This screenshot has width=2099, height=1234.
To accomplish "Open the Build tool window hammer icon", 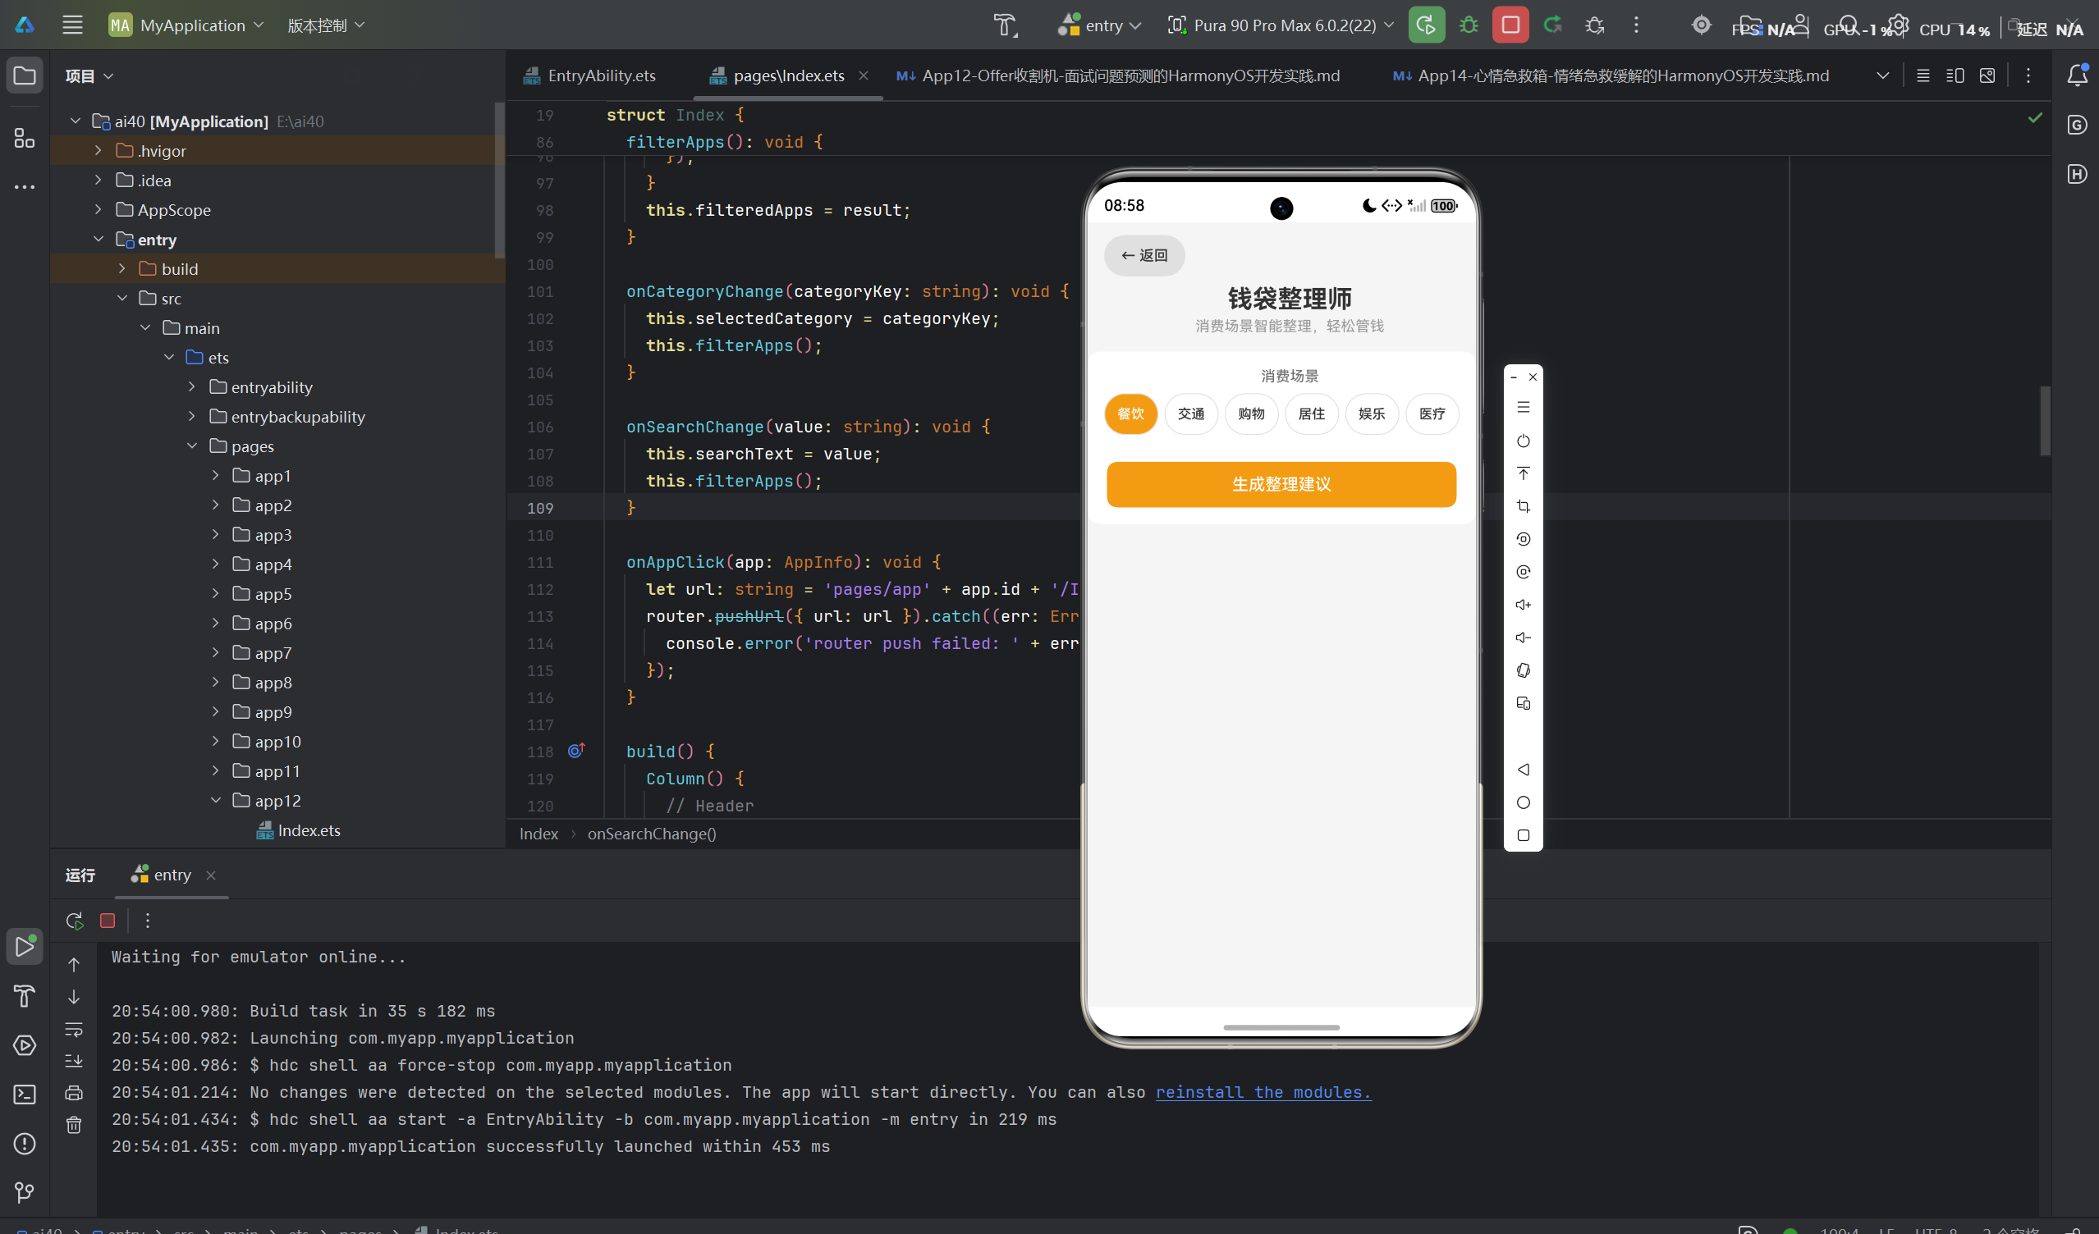I will [25, 996].
